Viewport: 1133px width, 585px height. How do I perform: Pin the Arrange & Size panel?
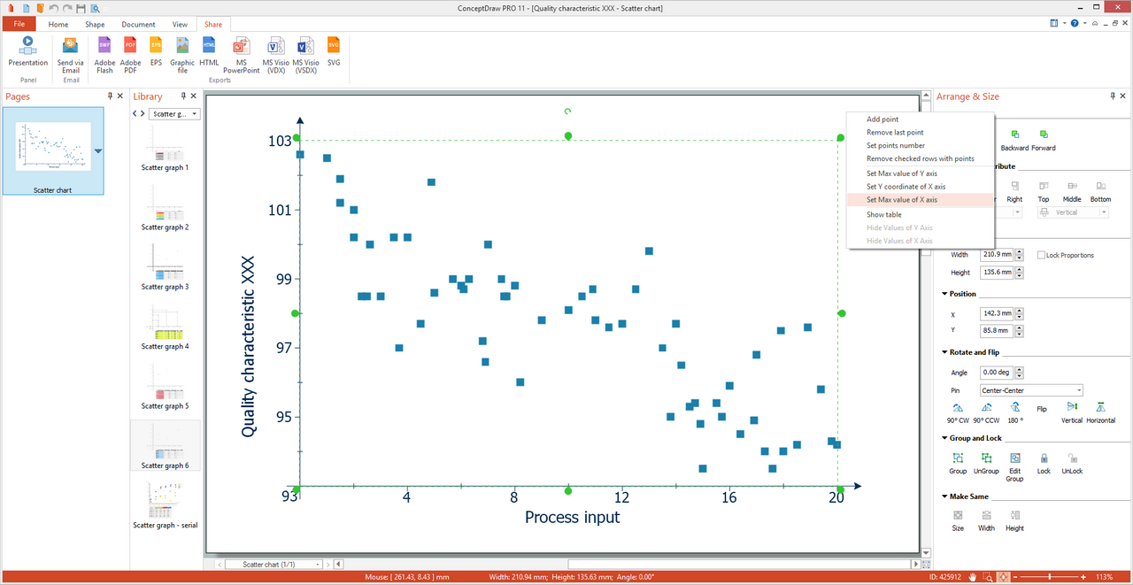click(1113, 96)
